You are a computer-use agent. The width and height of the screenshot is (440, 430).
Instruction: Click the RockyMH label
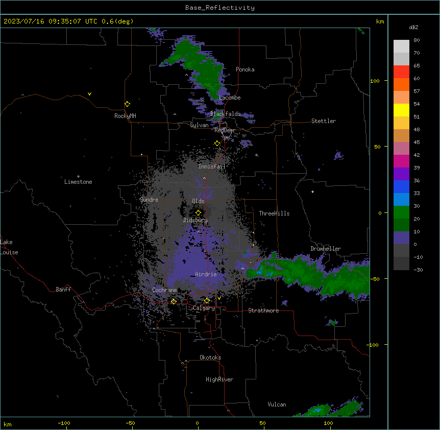[125, 116]
